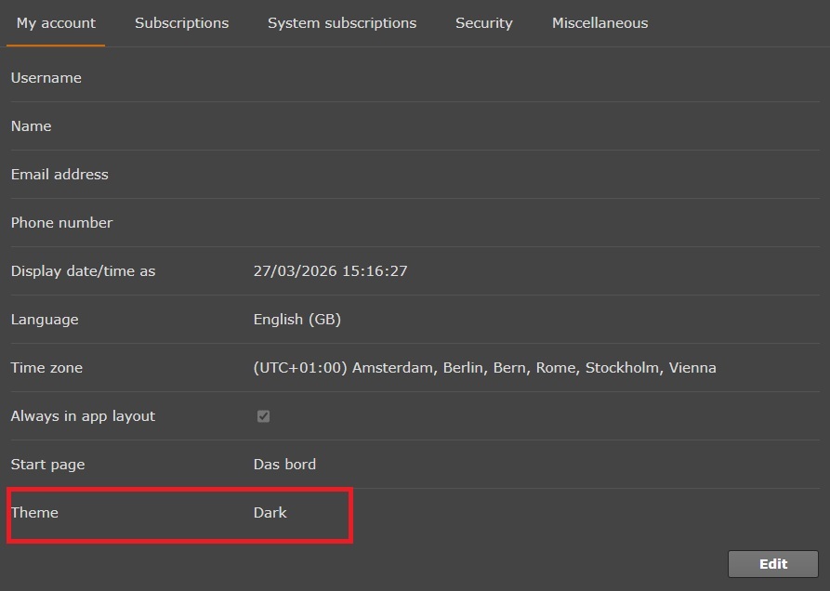Select the Security tab
830x591 pixels.
483,23
